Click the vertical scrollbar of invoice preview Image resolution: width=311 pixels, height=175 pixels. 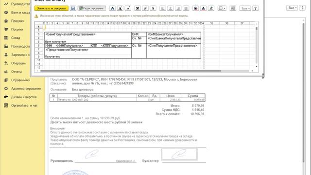pos(303,93)
